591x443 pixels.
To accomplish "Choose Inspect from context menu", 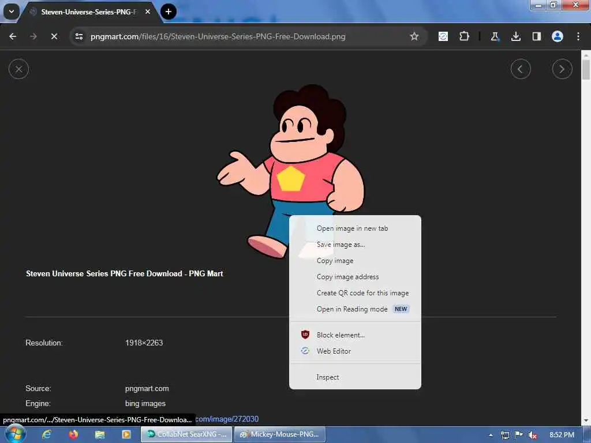I will (355, 377).
